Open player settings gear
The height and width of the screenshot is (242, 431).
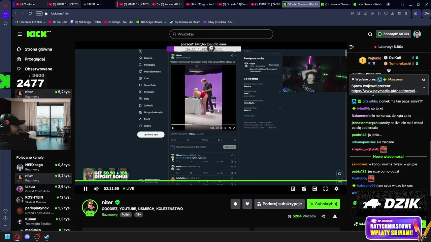[336, 189]
